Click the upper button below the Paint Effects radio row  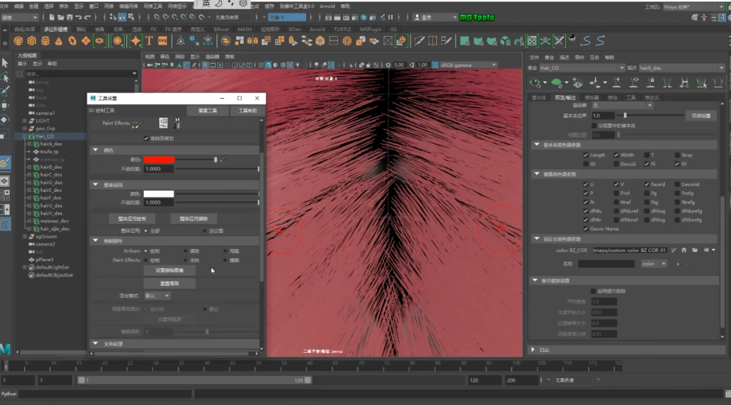[x=169, y=271]
